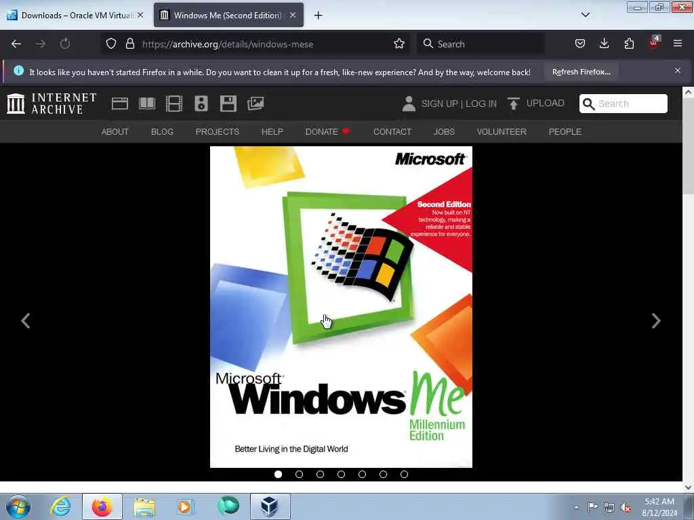The image size is (694, 520).
Task: Click the DONATE link with heart
Action: [x=327, y=132]
